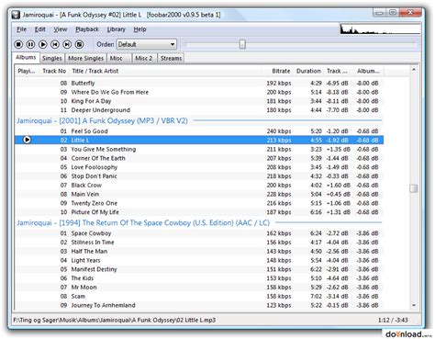
Task: Skip to next track button
Action: coord(67,44)
